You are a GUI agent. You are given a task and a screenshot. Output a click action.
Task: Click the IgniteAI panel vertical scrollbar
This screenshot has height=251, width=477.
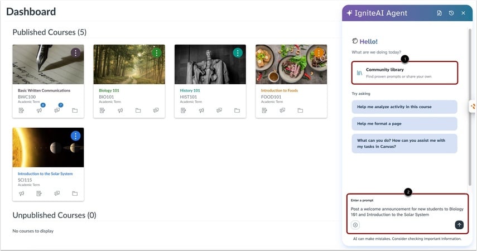point(470,107)
